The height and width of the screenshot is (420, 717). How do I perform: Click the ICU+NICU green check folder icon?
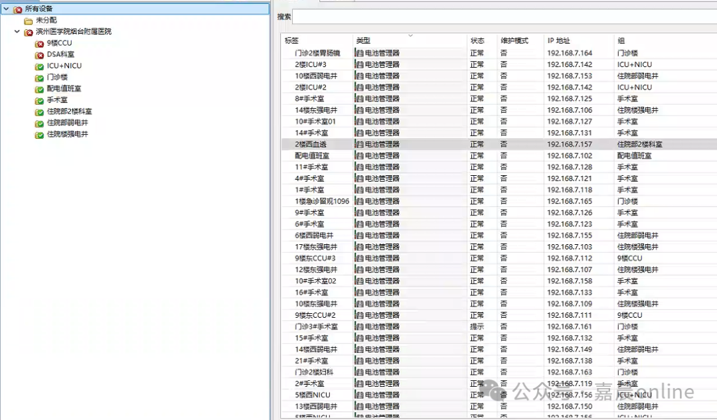pyautogui.click(x=40, y=66)
